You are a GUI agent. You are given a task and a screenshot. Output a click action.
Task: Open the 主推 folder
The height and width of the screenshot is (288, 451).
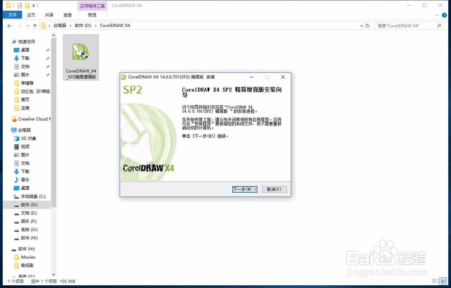(x=25, y=108)
